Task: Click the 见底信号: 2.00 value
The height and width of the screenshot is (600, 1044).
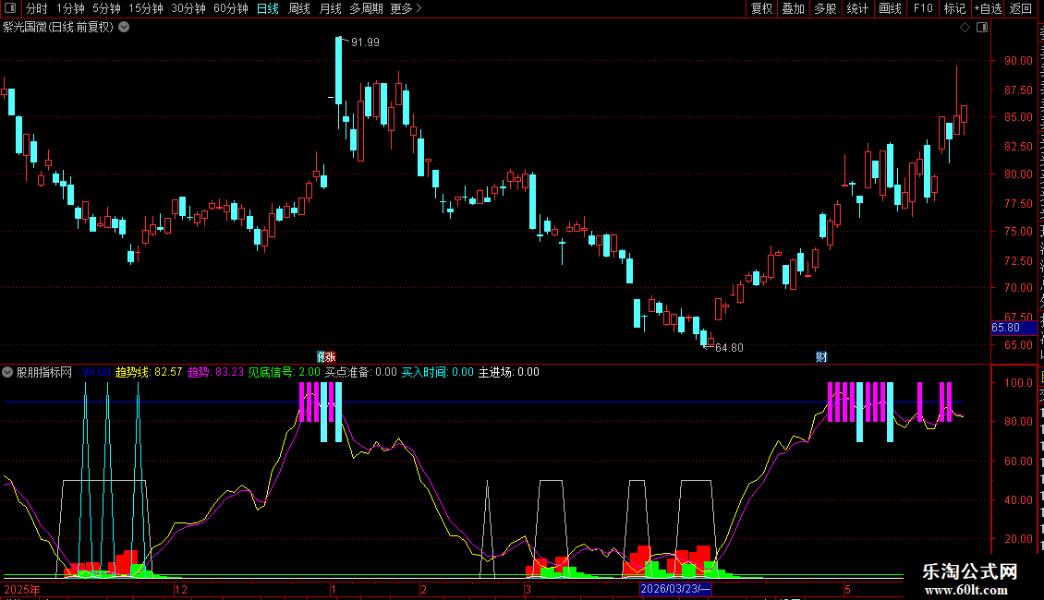Action: [285, 373]
